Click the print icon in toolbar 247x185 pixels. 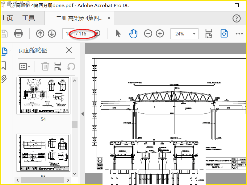pos(19,34)
